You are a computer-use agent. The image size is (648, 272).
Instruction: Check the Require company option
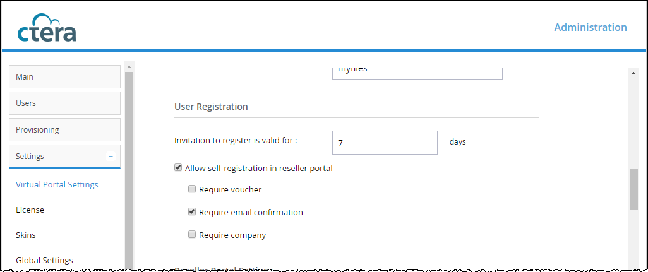[x=192, y=234]
